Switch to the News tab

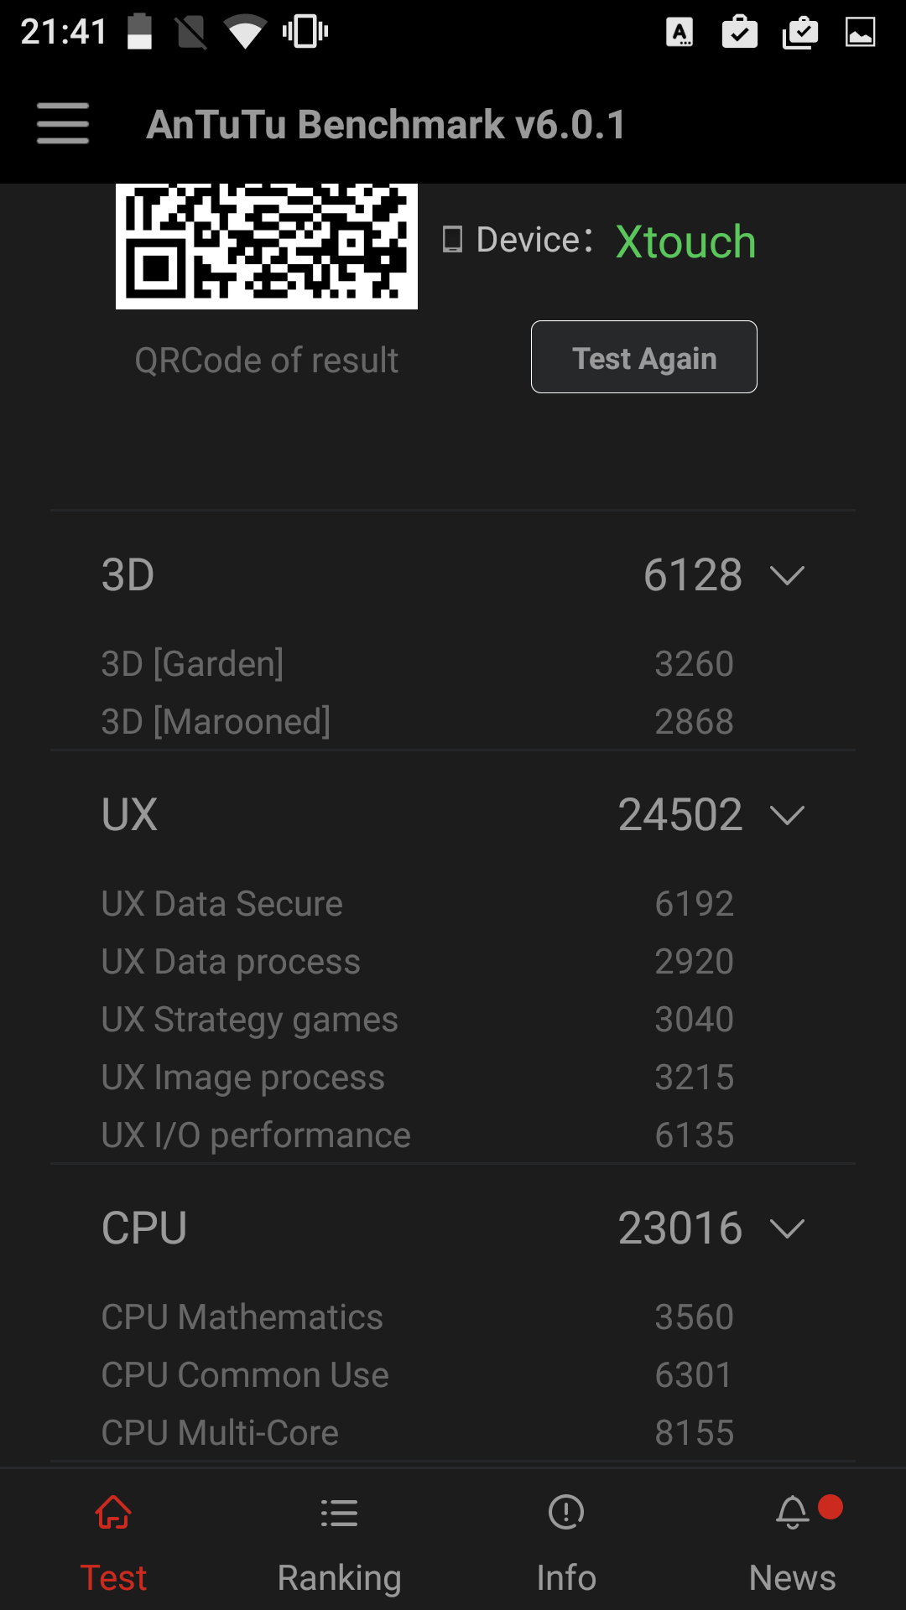point(792,1576)
